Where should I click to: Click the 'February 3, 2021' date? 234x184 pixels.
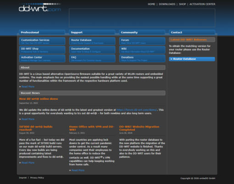[x=77, y=133]
